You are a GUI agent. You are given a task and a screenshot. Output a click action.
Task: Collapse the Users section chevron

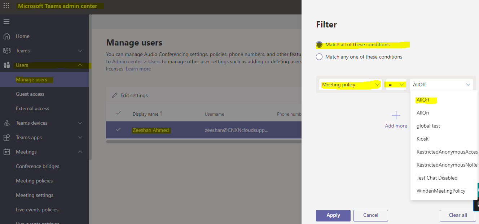pos(80,65)
